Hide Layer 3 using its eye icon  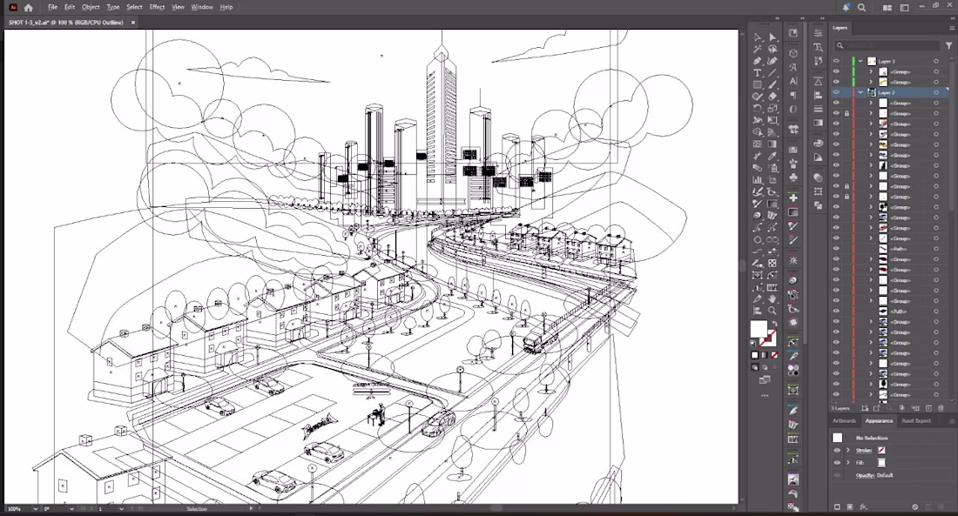coord(836,61)
